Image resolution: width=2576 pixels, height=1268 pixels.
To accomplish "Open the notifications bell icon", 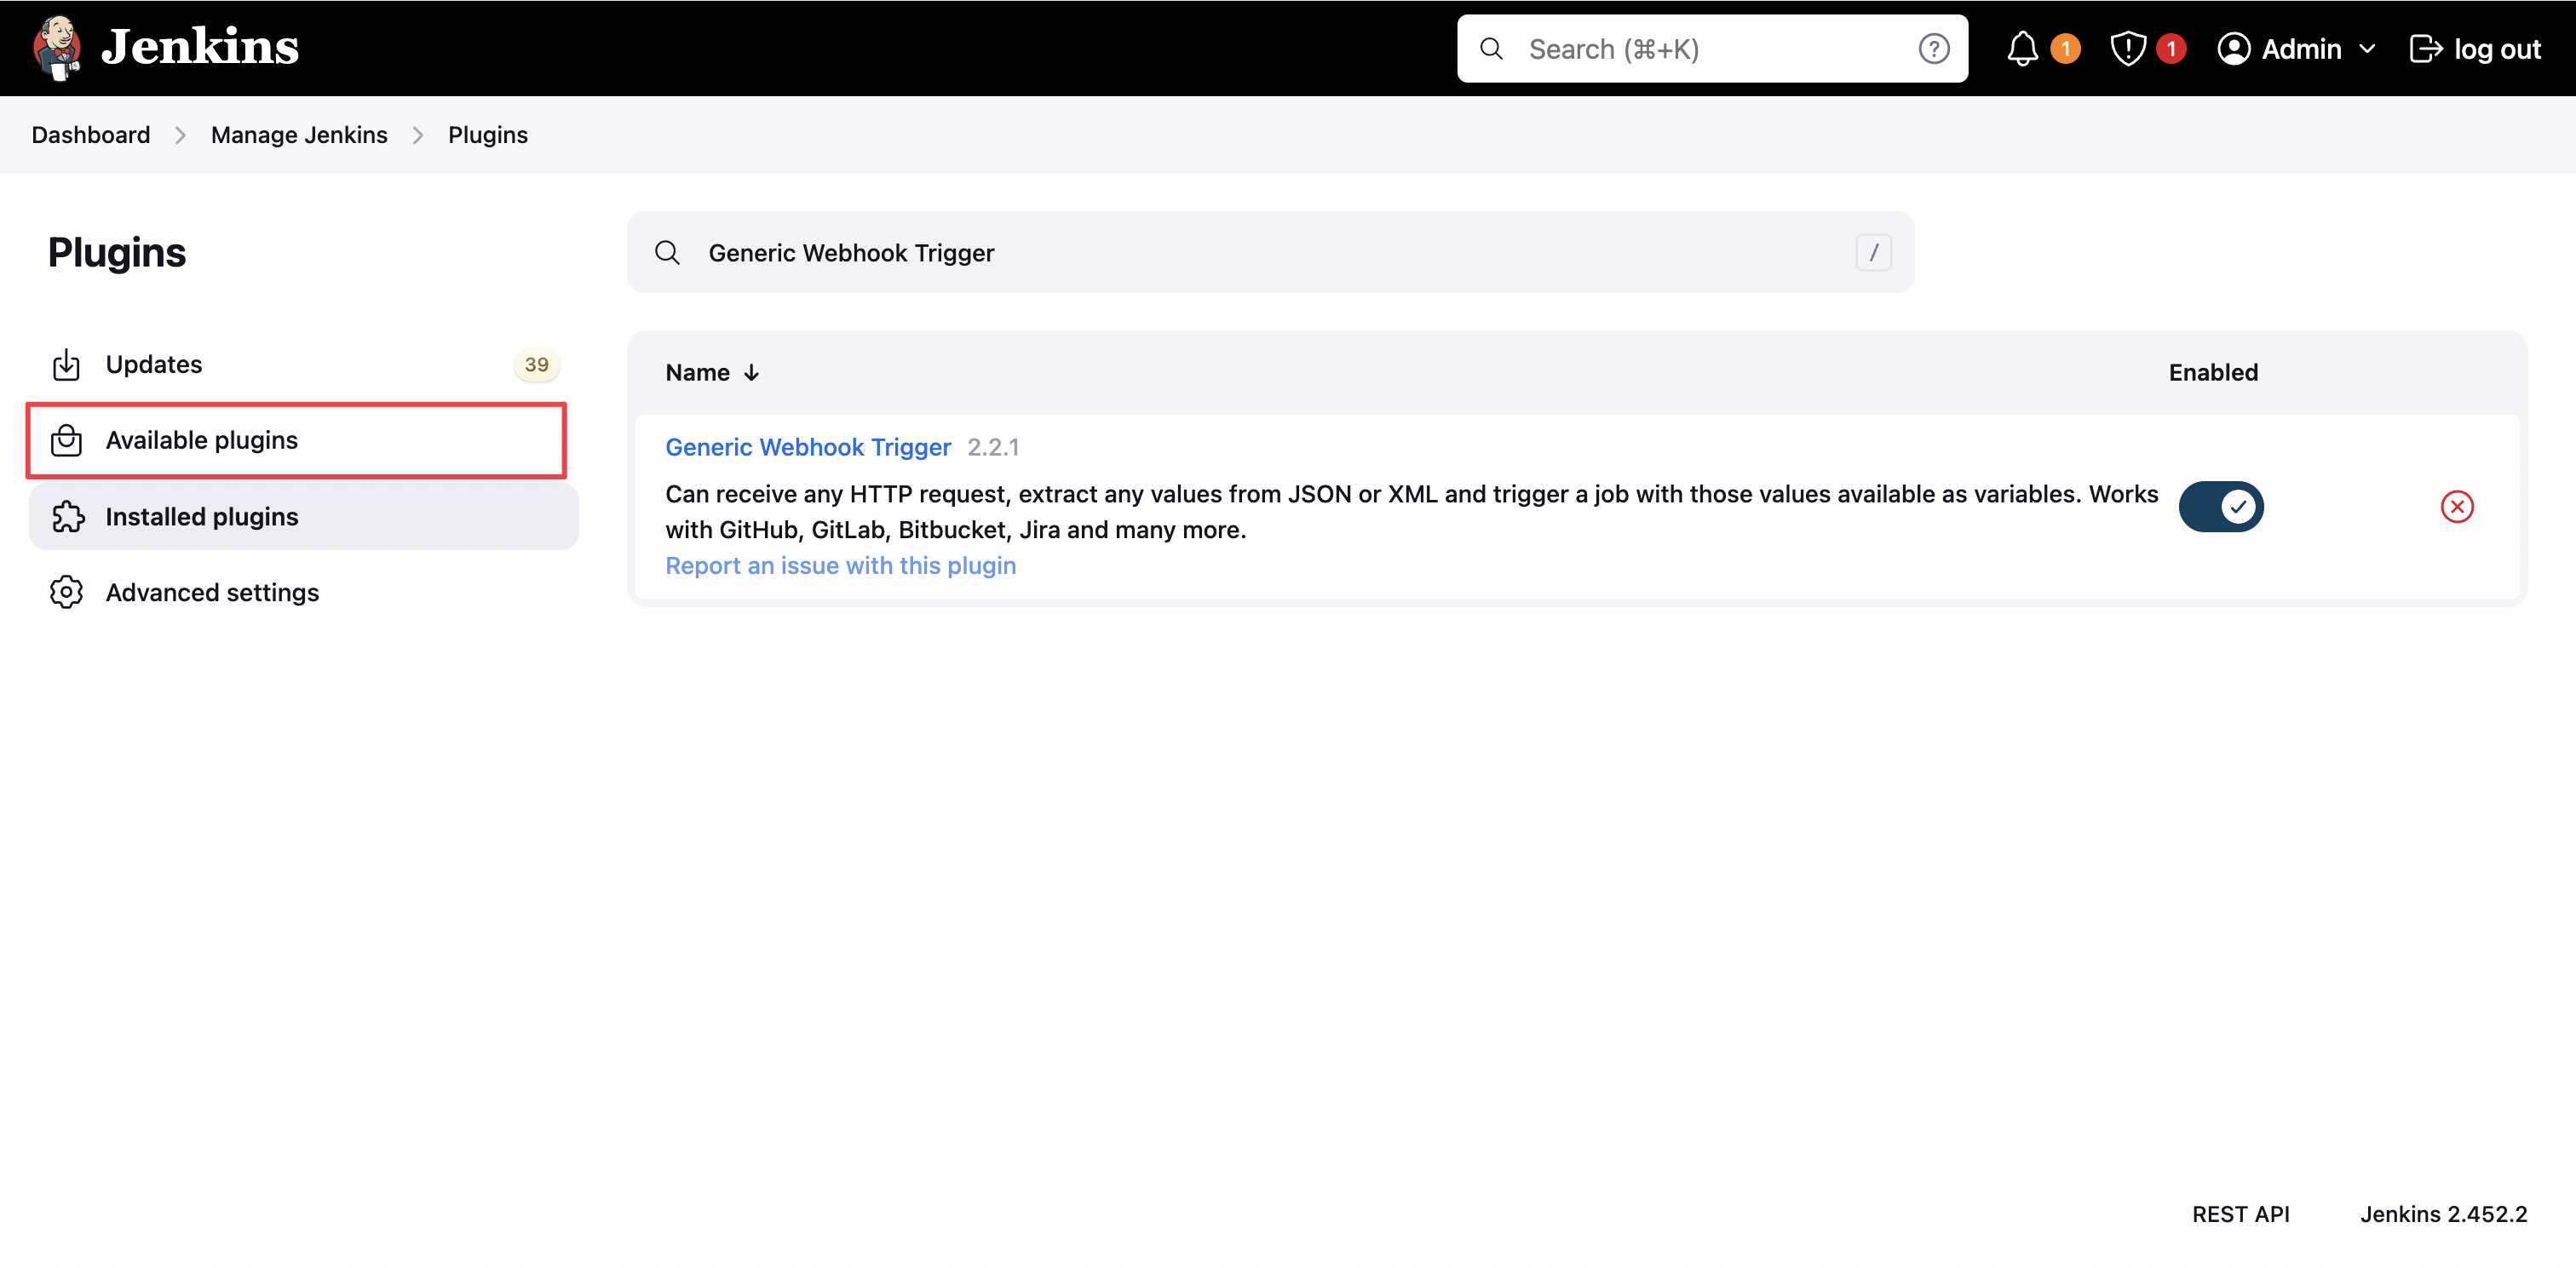I will (x=2022, y=48).
